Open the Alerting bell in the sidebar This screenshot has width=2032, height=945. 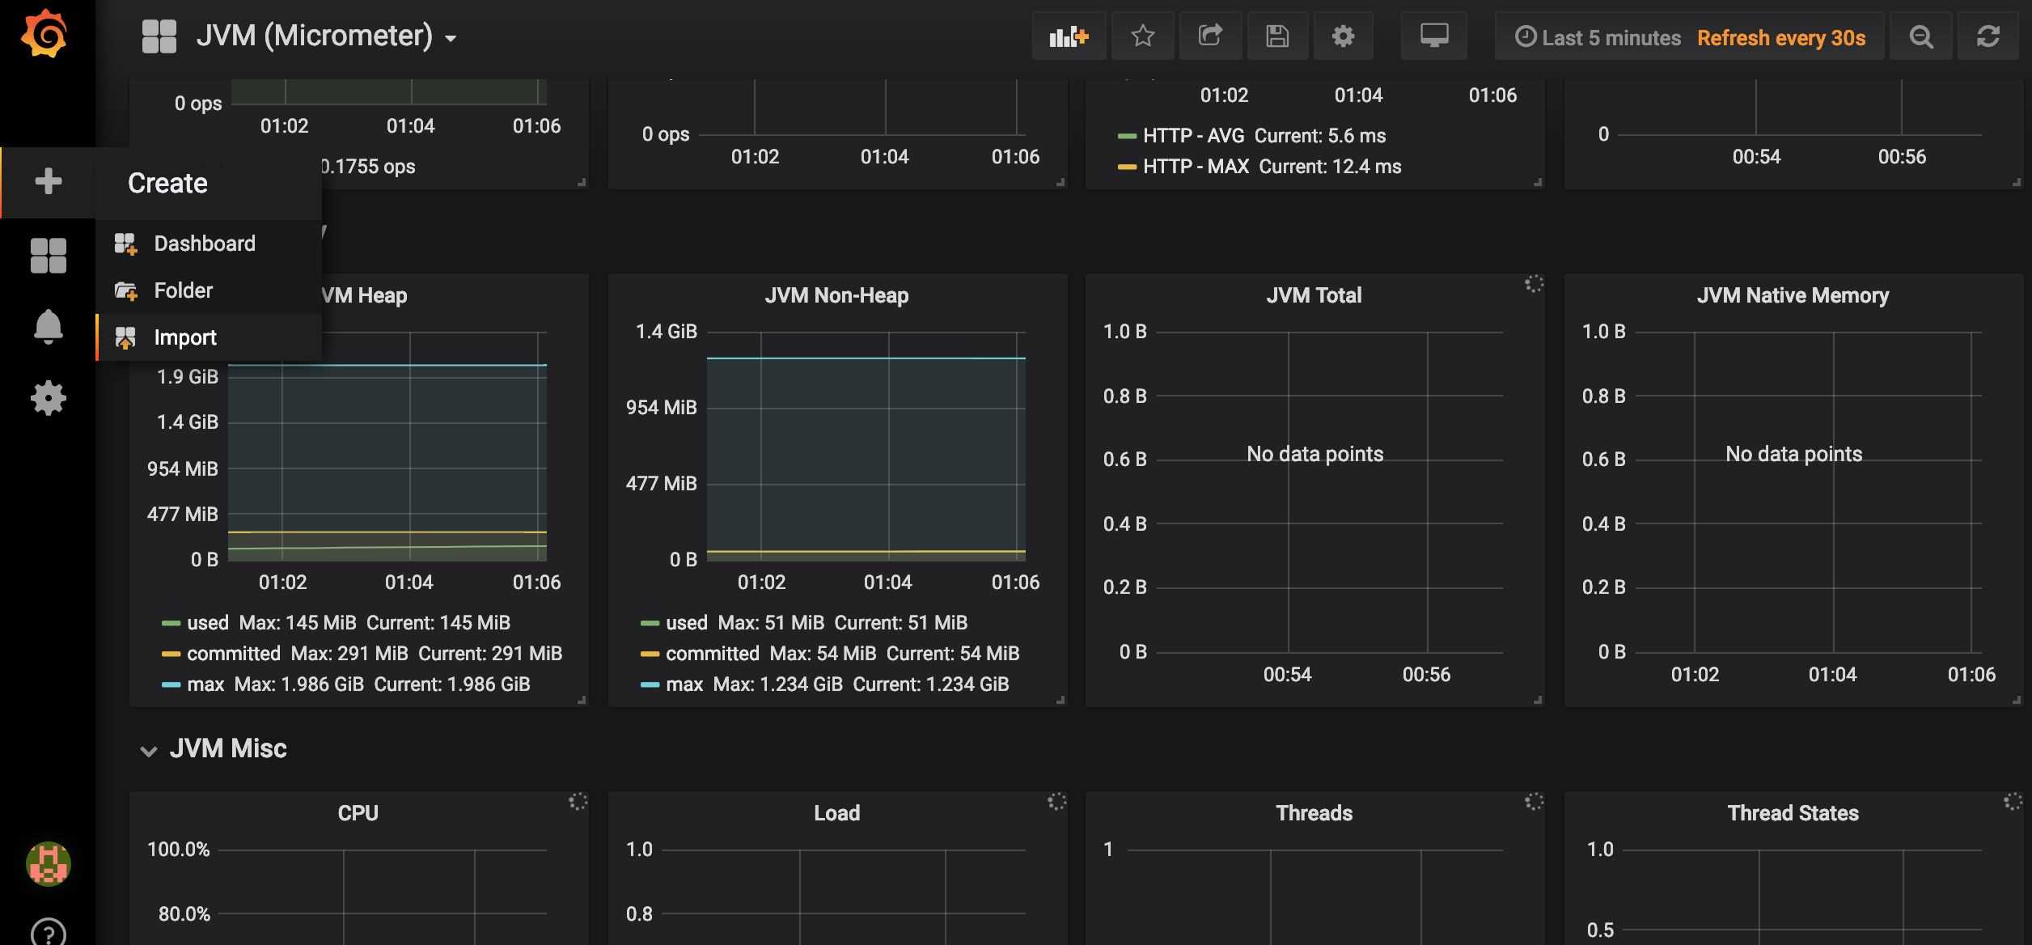tap(49, 326)
